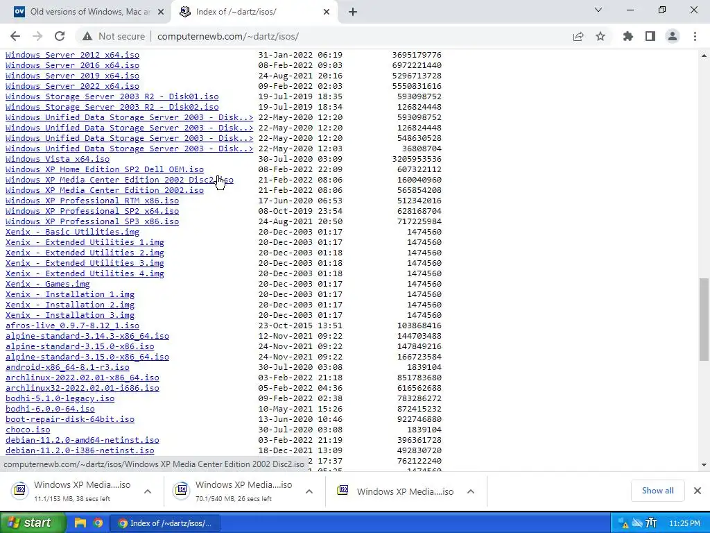The height and width of the screenshot is (533, 710).
Task: Open the profile avatar menu
Action: [673, 36]
